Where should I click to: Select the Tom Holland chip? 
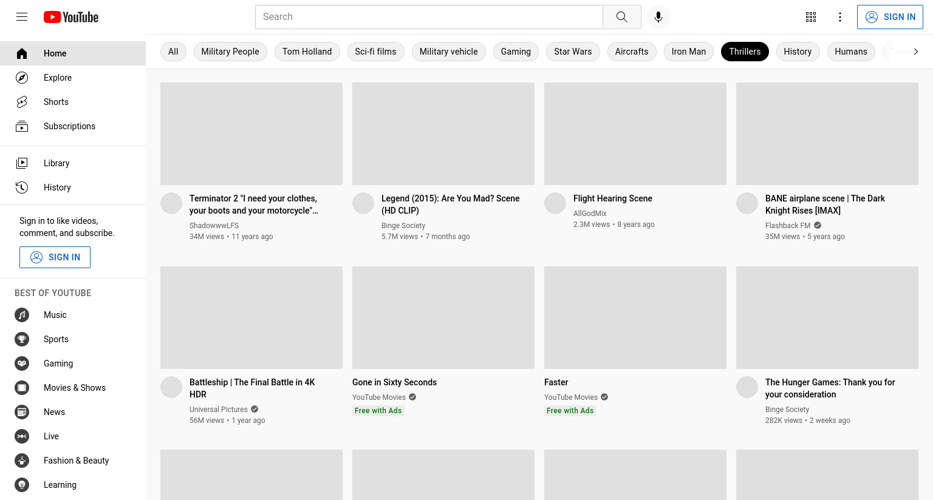307,52
